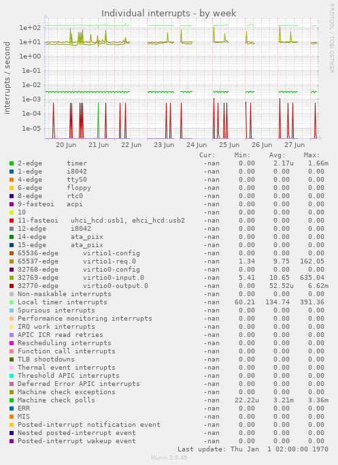Select the 'Machine check exceptions' legend entry
Image resolution: width=338 pixels, height=465 pixels.
pyautogui.click(x=67, y=392)
